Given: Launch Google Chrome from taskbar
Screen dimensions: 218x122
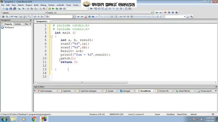Looking at the screenshot, I should click(34, 119).
